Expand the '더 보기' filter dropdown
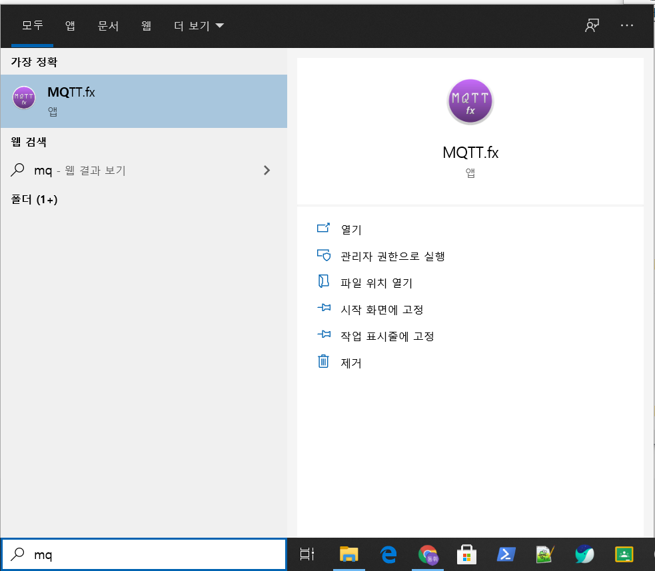Viewport: 655px width, 571px height. [199, 26]
